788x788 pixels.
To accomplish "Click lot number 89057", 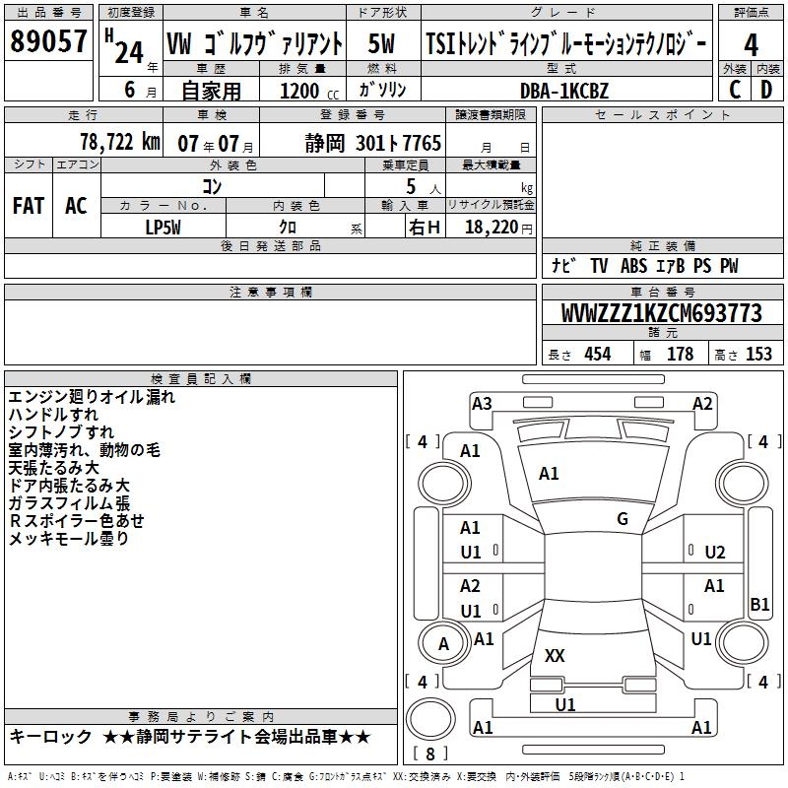I will [x=48, y=42].
